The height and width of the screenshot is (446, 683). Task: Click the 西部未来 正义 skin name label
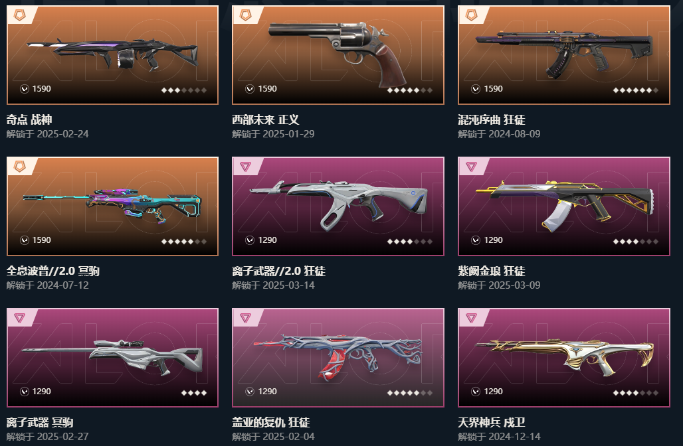266,119
